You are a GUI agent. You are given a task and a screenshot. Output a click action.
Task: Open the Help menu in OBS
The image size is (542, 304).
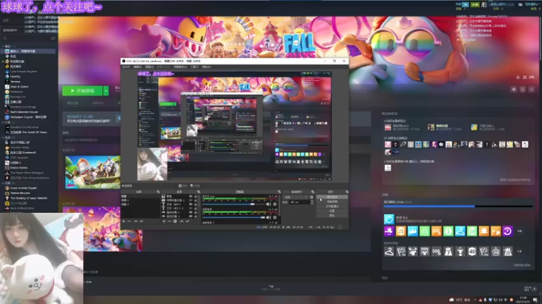[x=207, y=67]
